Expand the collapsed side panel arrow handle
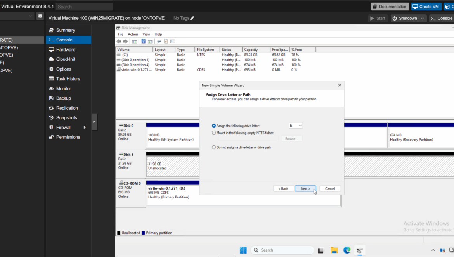 94,122
